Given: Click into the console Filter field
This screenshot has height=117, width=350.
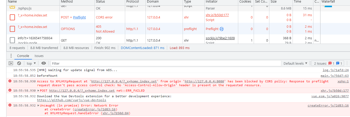Looking at the screenshot, I should [165, 63].
